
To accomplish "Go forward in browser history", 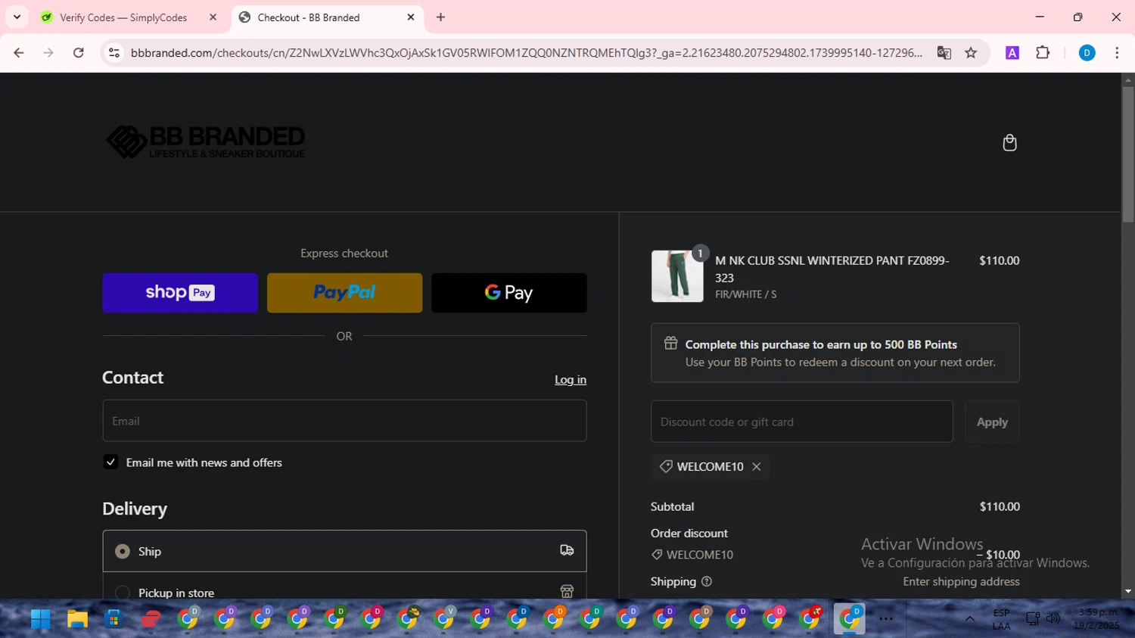I will point(48,53).
